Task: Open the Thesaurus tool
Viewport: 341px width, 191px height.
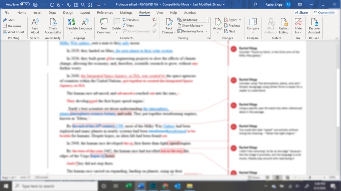Action: 12,26
